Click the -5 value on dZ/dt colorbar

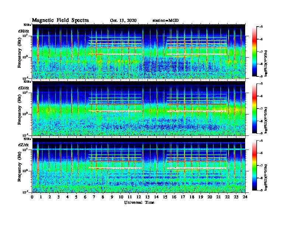pos(261,141)
